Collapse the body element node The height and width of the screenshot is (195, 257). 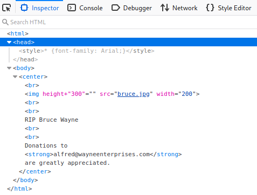[x=9, y=68]
